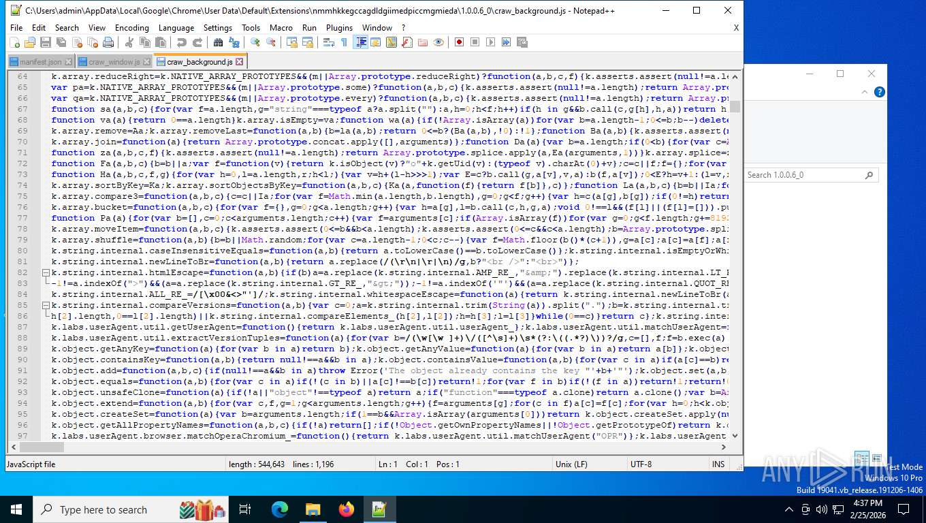Open Find with the binoculars icon
Screen dimensions: 926x523
pos(218,42)
